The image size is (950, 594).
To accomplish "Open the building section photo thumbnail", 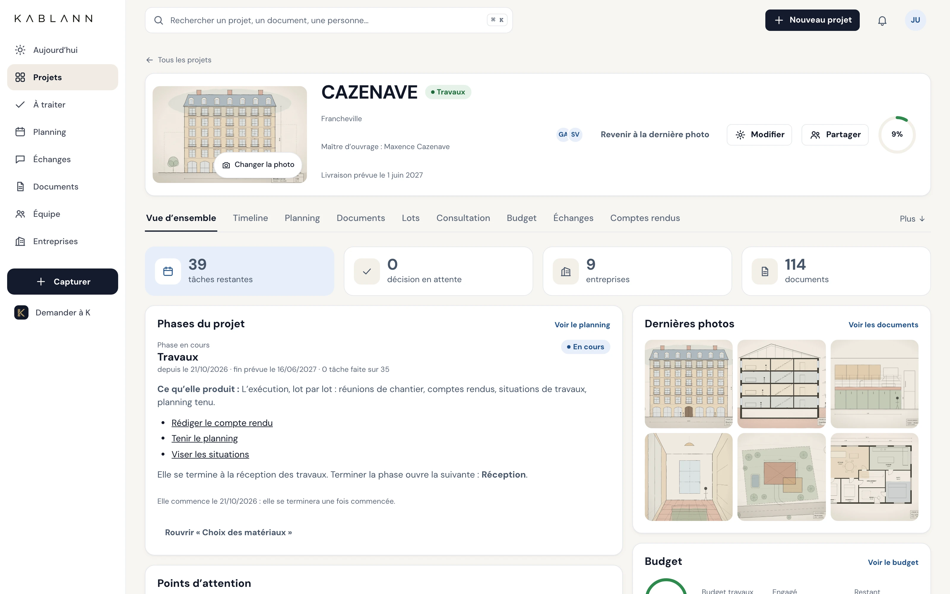I will [781, 384].
